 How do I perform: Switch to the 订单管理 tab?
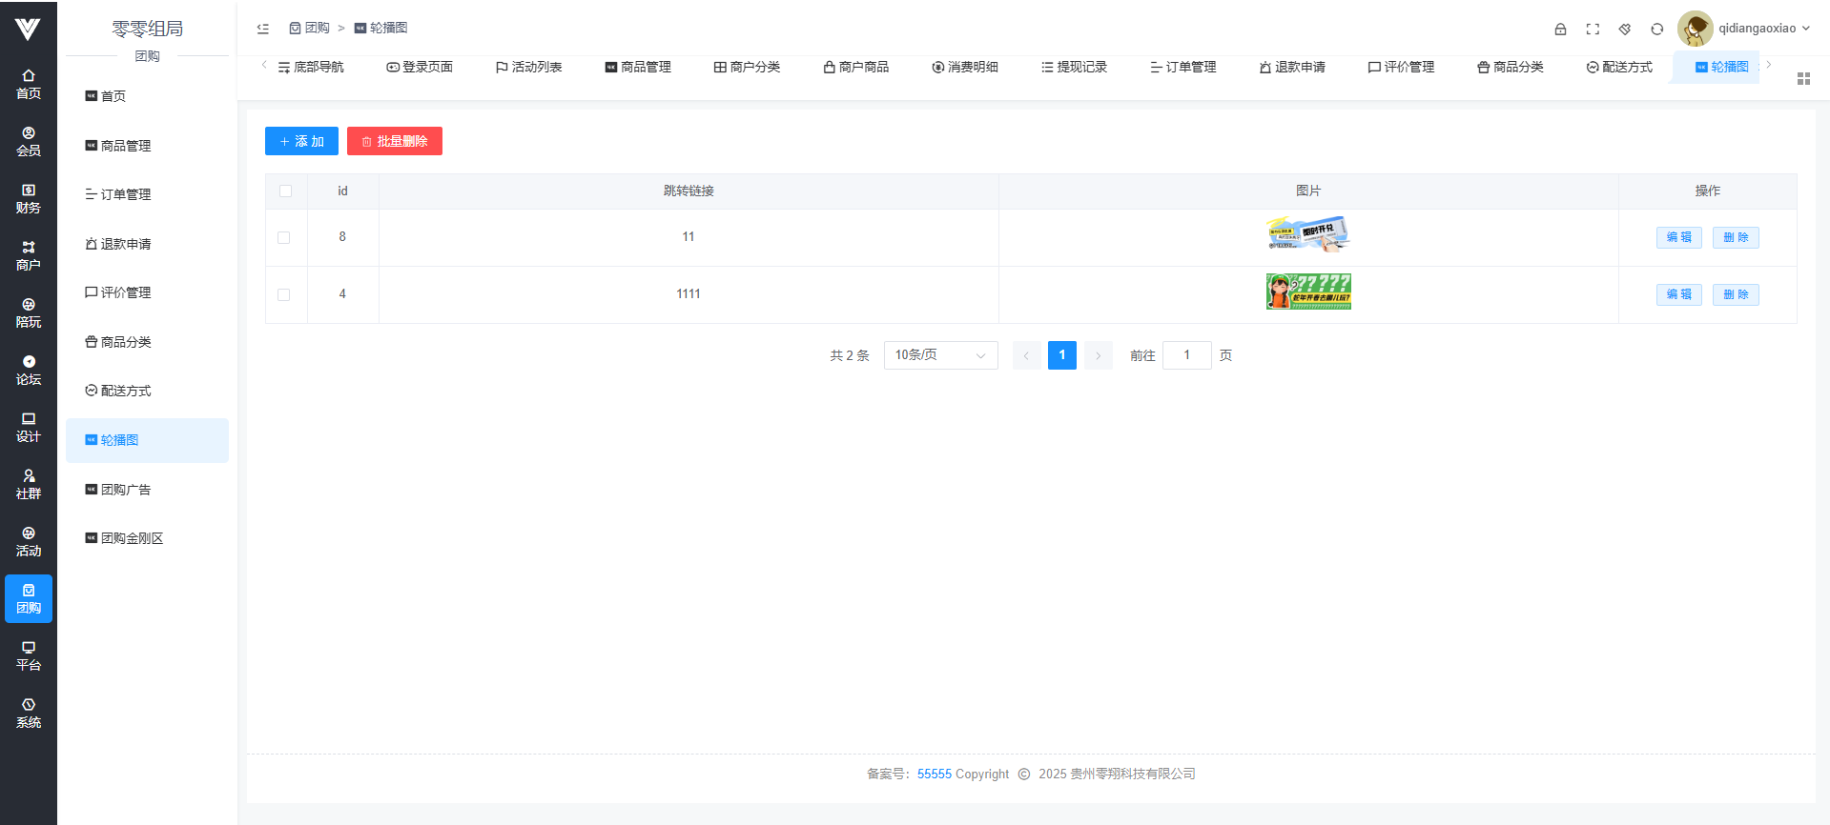click(x=1182, y=67)
